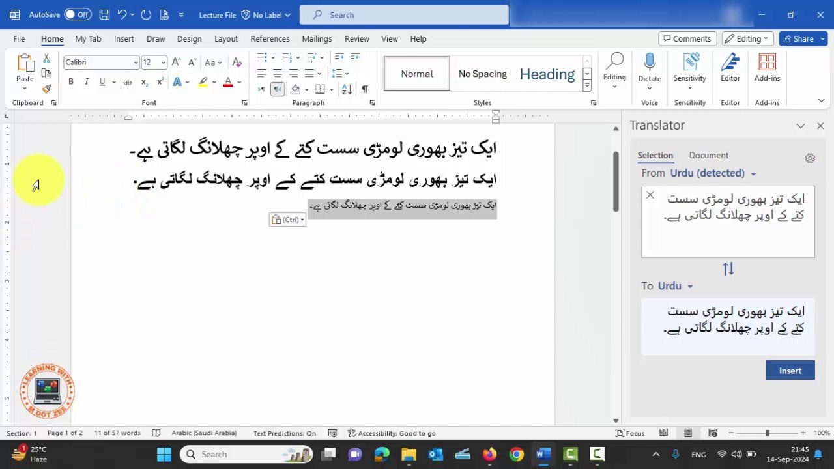Apply subscript formatting
The image size is (834, 469).
click(x=144, y=82)
